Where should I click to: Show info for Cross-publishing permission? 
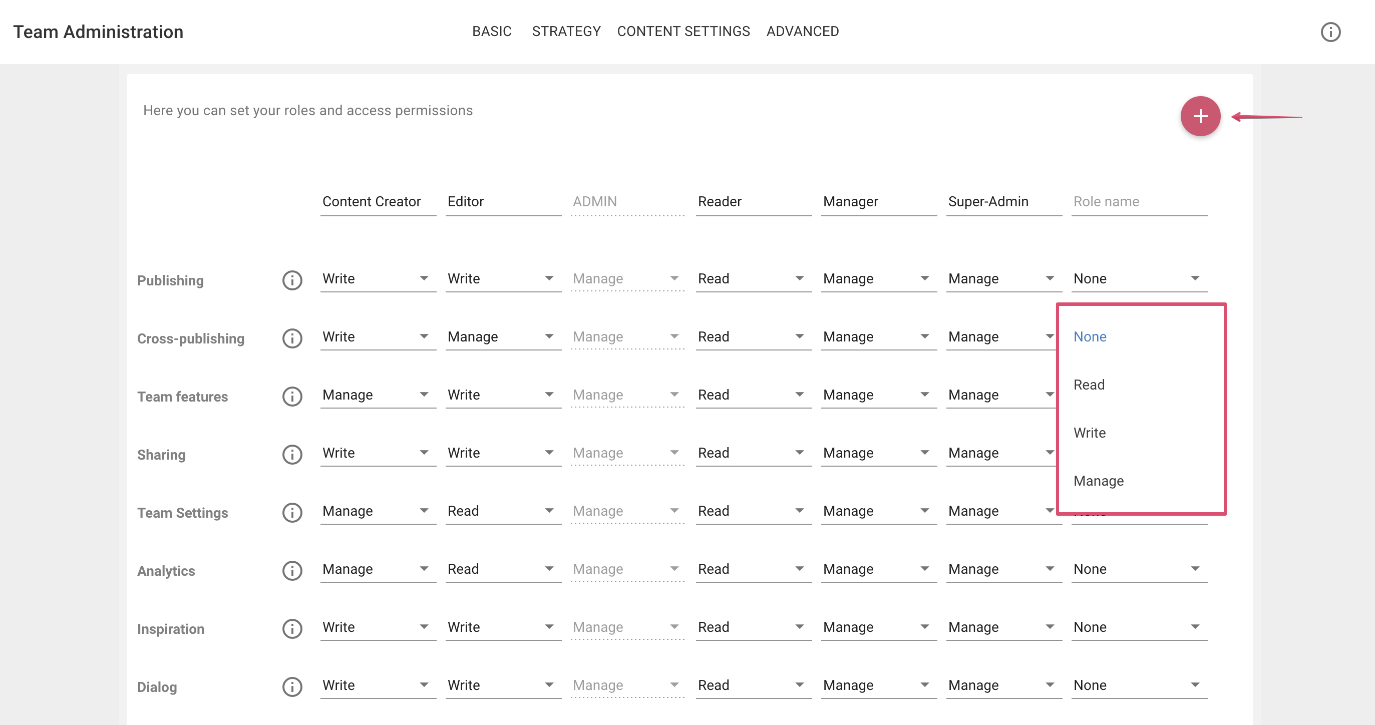pos(292,338)
